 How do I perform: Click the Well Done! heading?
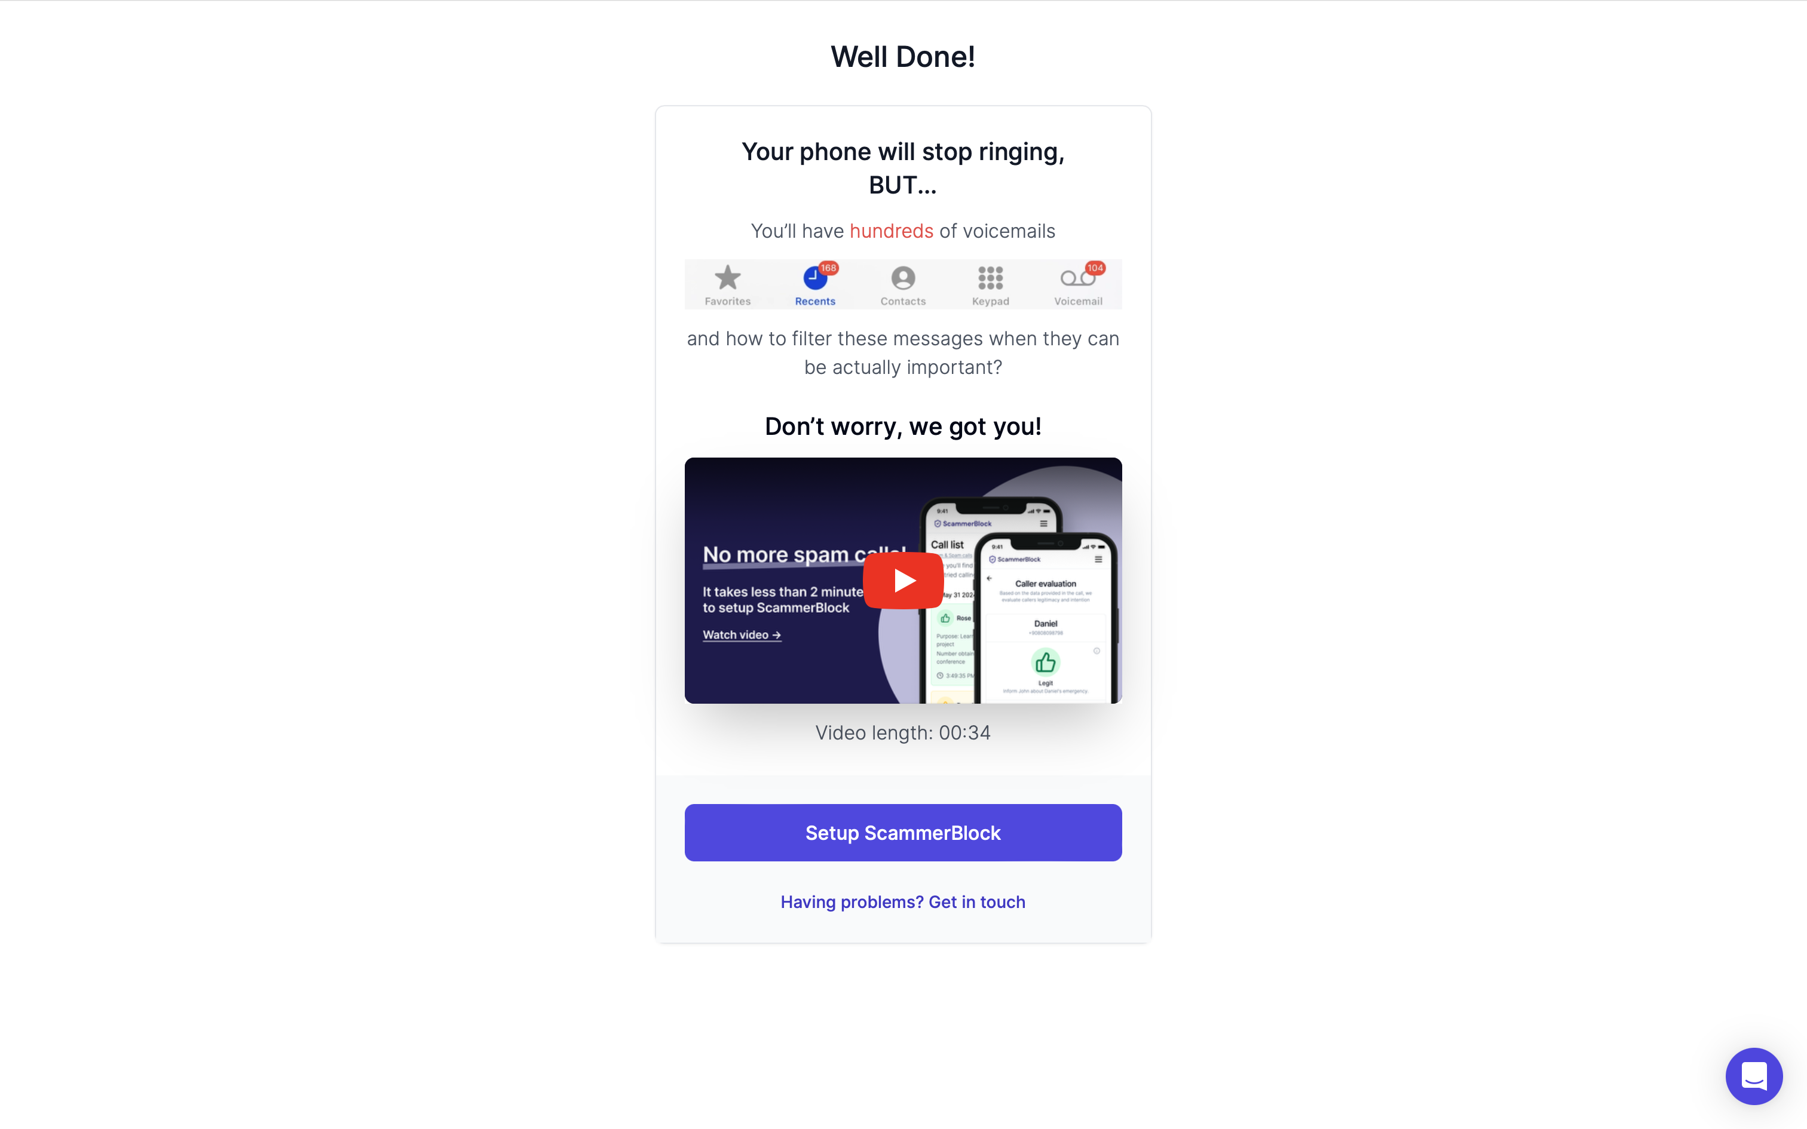point(903,57)
